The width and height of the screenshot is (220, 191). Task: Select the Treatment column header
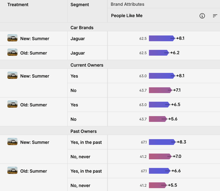[x=18, y=5]
